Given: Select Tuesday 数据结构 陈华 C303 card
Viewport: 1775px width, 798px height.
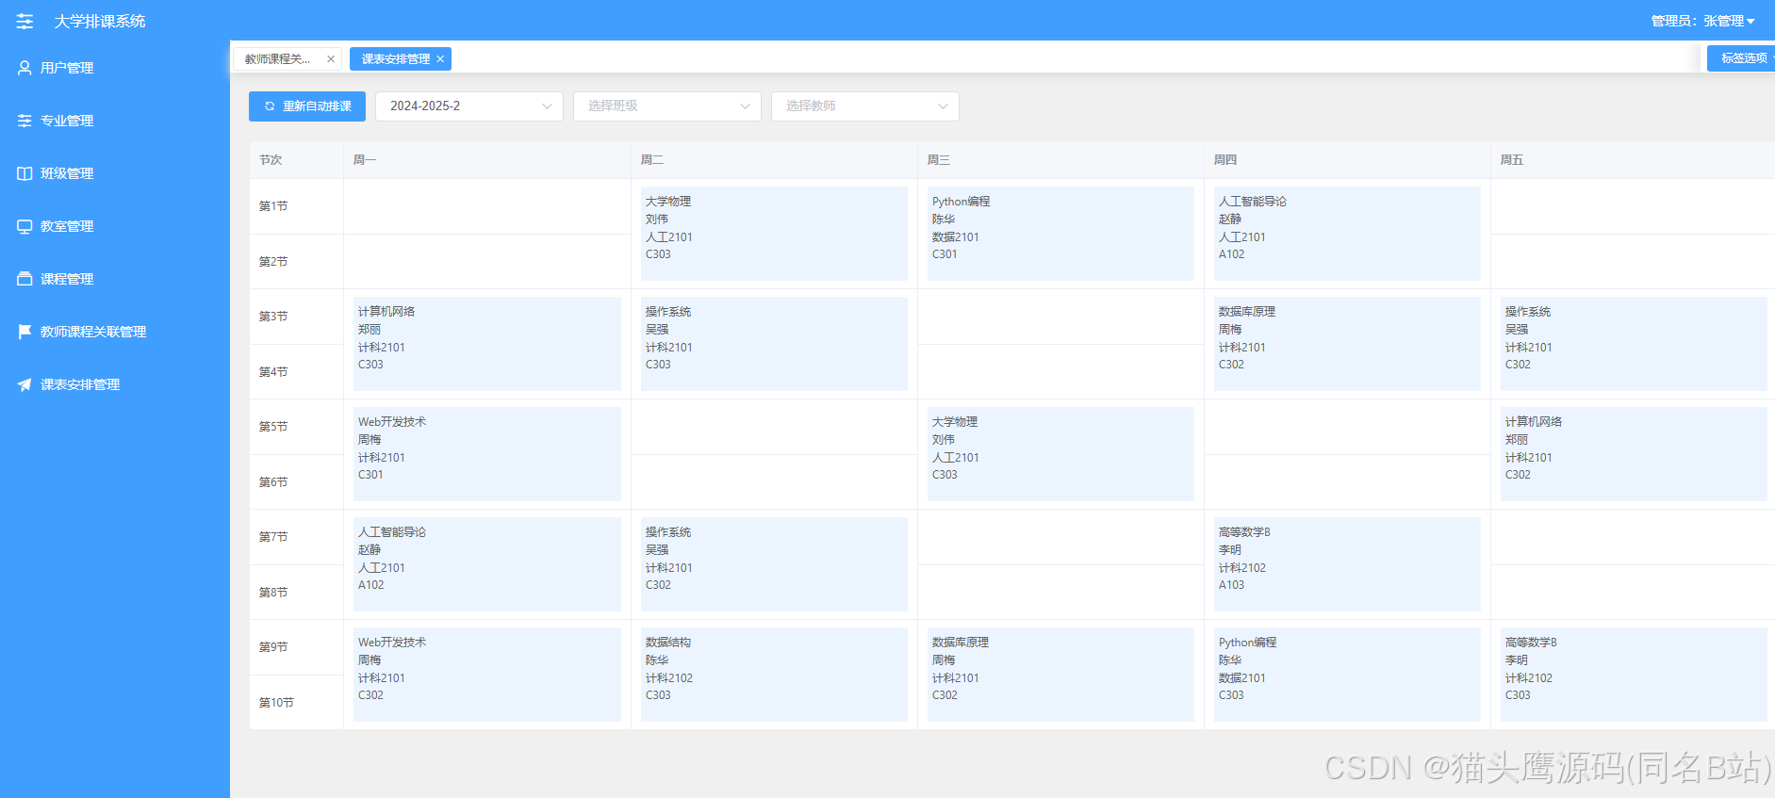Looking at the screenshot, I should pyautogui.click(x=774, y=675).
